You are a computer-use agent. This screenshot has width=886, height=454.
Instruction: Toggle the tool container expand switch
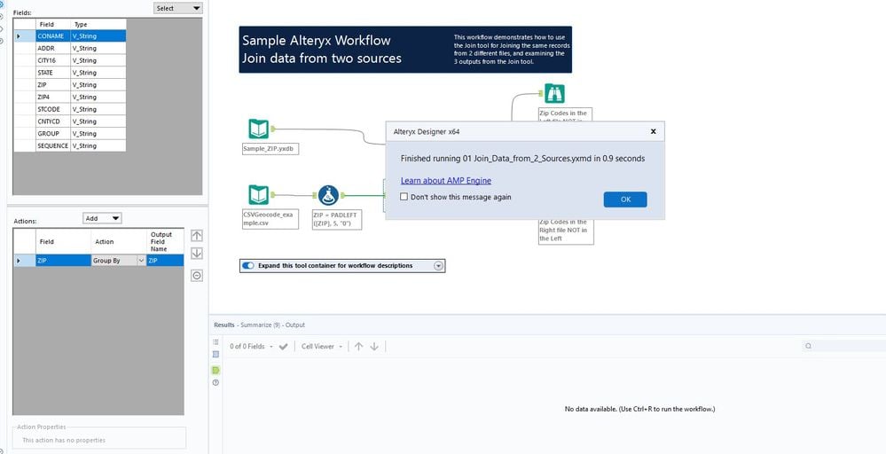point(248,265)
